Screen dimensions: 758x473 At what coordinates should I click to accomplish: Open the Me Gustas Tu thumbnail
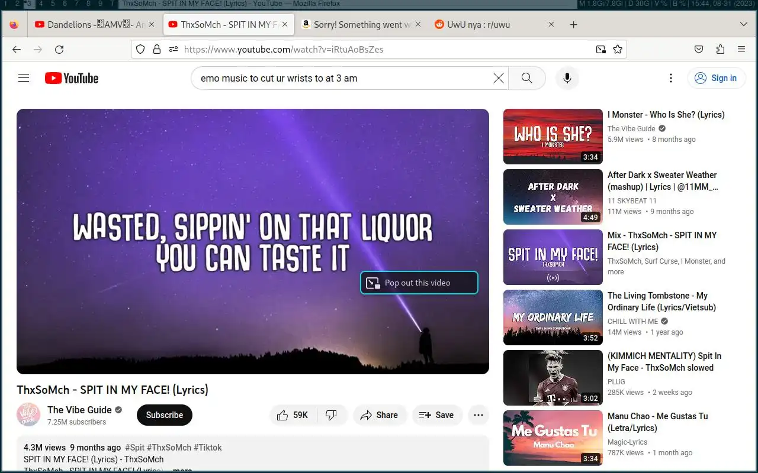pyautogui.click(x=553, y=438)
